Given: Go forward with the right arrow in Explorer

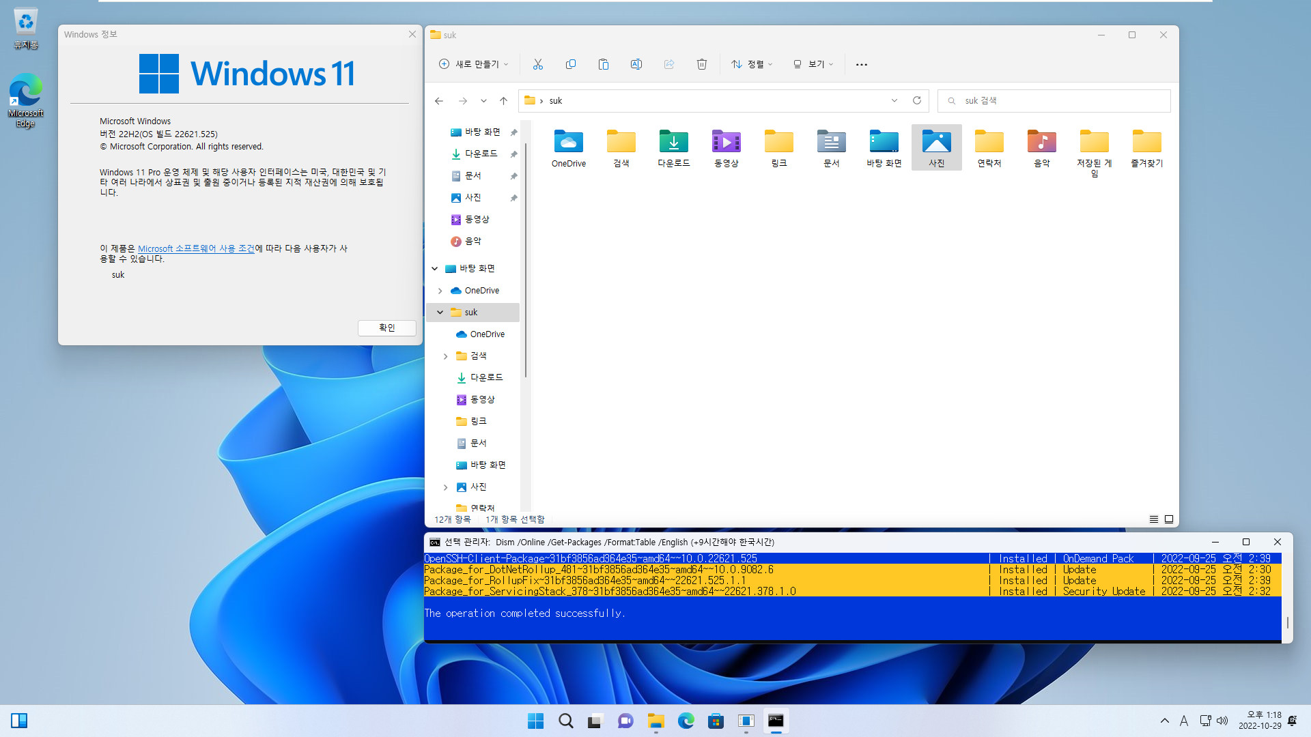Looking at the screenshot, I should (463, 101).
